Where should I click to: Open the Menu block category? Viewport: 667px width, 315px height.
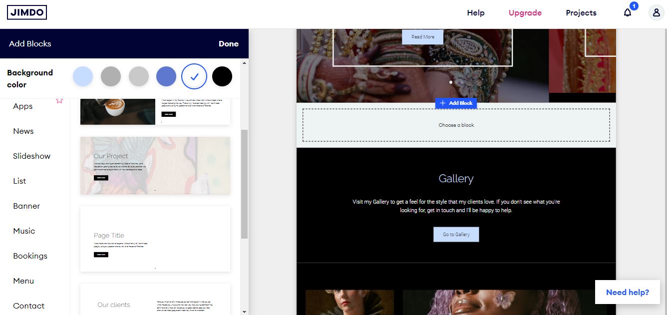[23, 281]
